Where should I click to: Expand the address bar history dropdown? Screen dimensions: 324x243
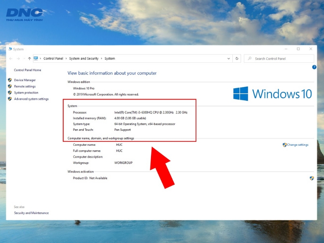point(228,58)
